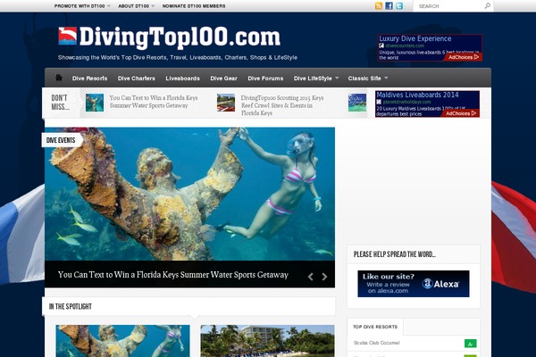Screen dimensions: 536x357
Task: Click the green rating badge for Scuba Club Cozumel
Action: [471, 344]
